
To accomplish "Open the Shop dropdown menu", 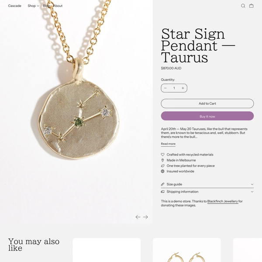I will (34, 6).
